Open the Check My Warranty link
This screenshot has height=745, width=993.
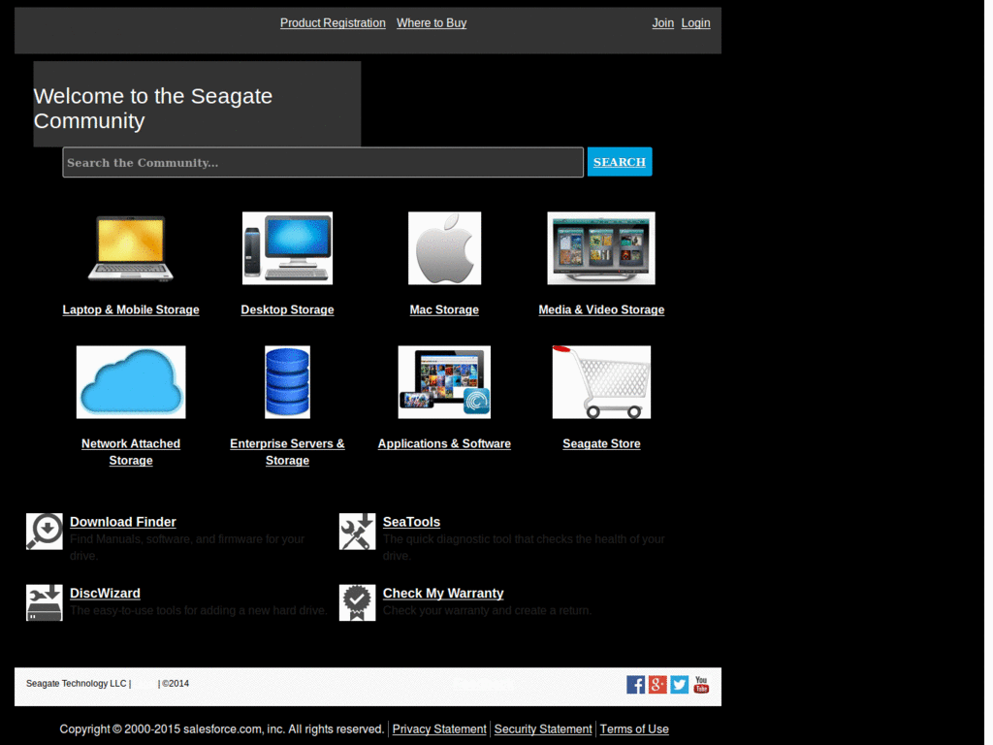coord(443,594)
